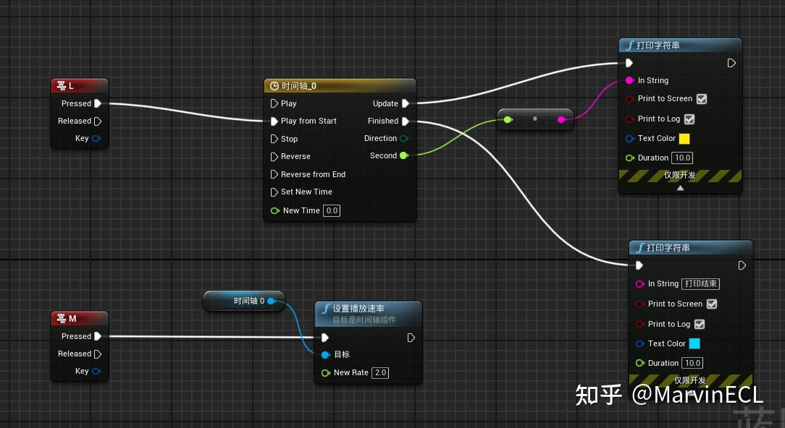Uncheck Print to Screen on top 打印字符串 node
785x428 pixels.
coord(700,99)
